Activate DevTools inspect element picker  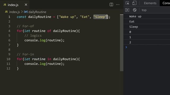[x=127, y=3]
